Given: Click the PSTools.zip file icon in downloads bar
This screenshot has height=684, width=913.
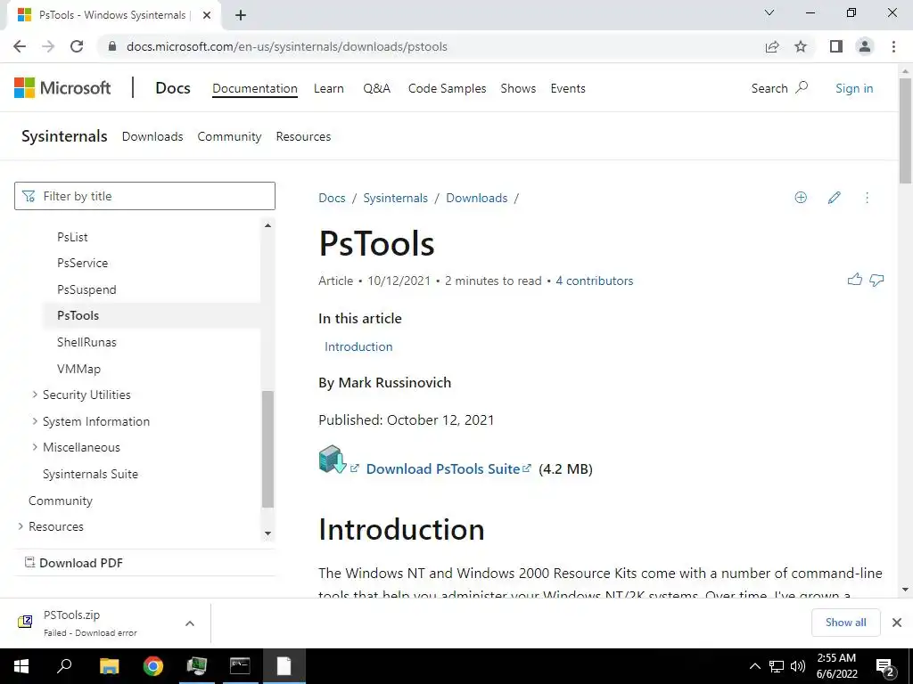Looking at the screenshot, I should pyautogui.click(x=25, y=622).
